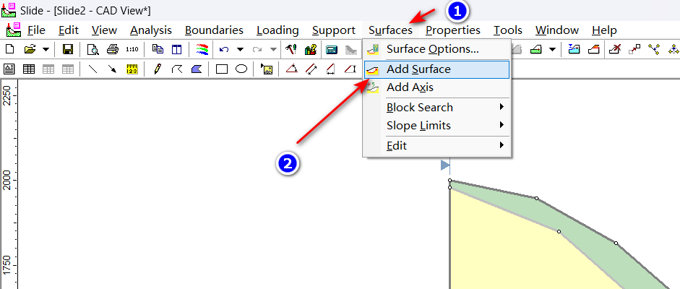The image size is (680, 289).
Task: Open Print Preview from the toolbar
Action: pyautogui.click(x=92, y=49)
